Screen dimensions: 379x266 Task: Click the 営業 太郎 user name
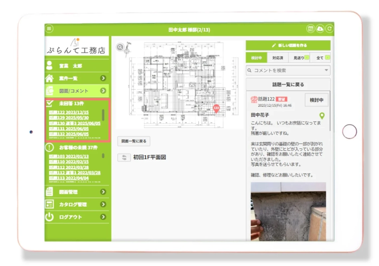pos(71,66)
